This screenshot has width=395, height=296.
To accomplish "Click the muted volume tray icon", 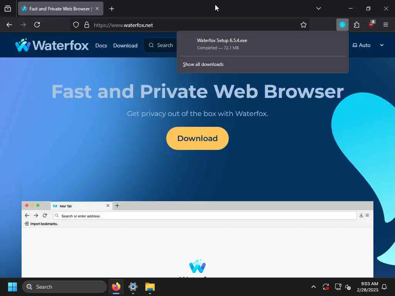I will click(348, 287).
